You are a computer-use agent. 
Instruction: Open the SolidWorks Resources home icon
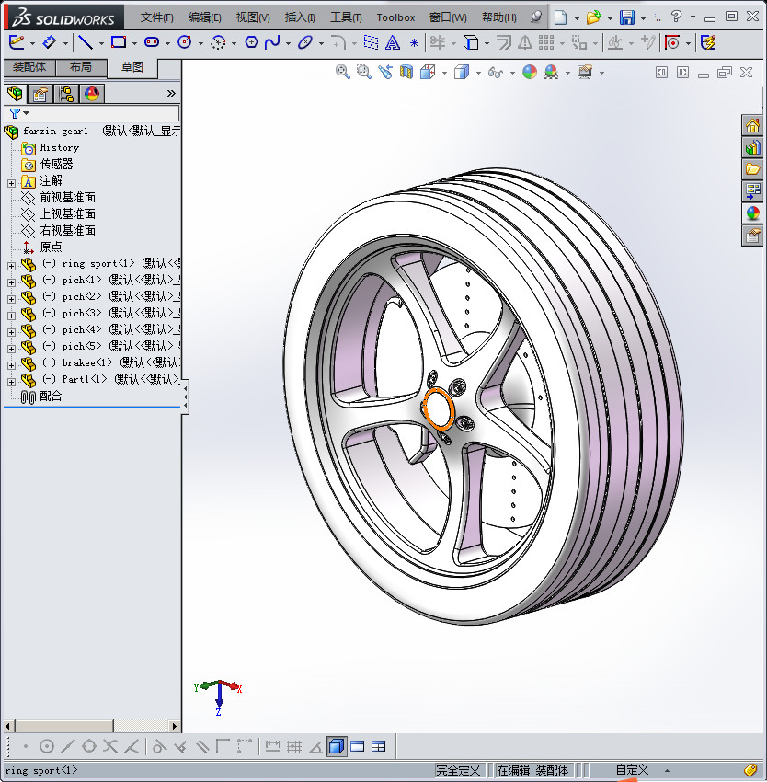pyautogui.click(x=752, y=126)
